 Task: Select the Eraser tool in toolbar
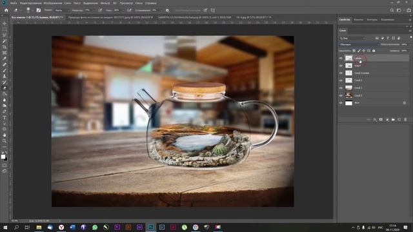[5, 88]
